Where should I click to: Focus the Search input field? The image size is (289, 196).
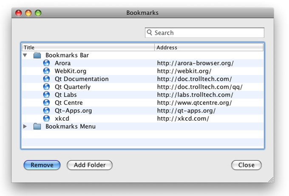click(x=204, y=33)
